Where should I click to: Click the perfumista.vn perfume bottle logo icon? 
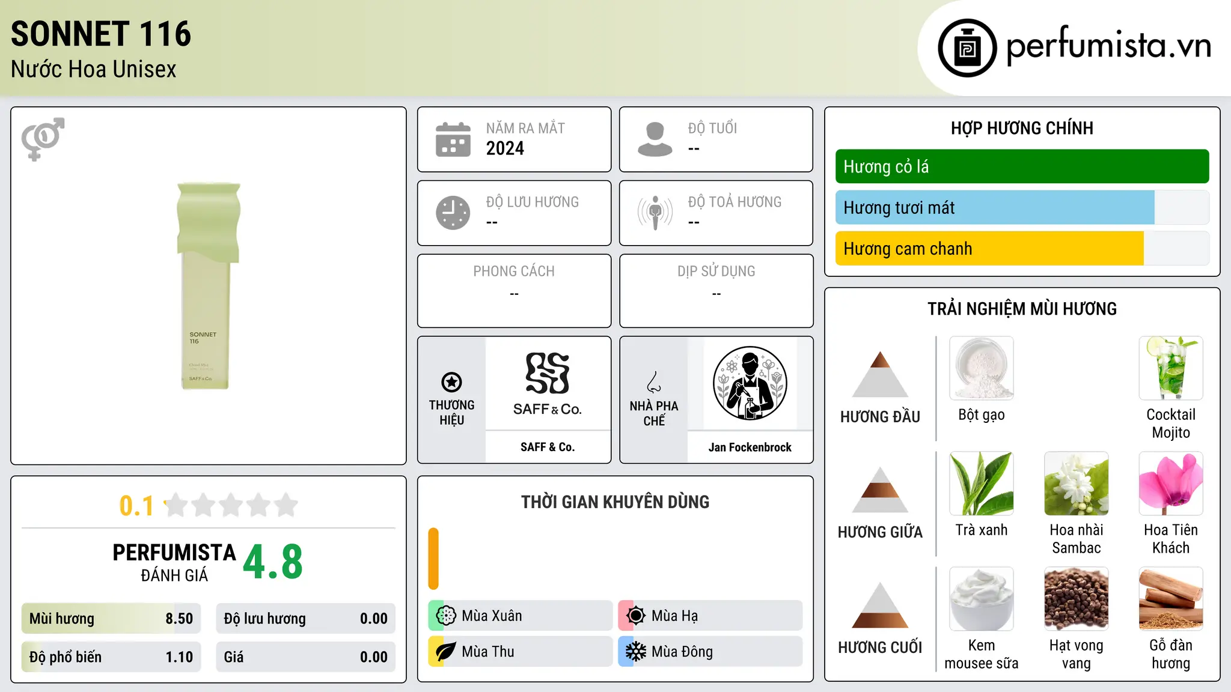967,48
